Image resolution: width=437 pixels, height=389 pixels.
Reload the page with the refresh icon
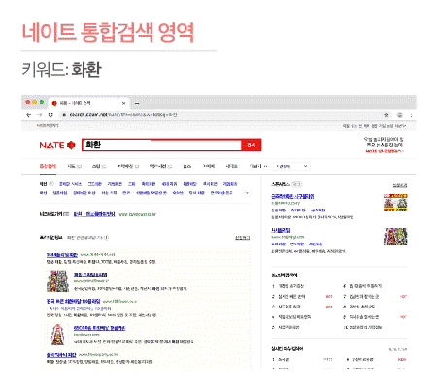[50, 115]
